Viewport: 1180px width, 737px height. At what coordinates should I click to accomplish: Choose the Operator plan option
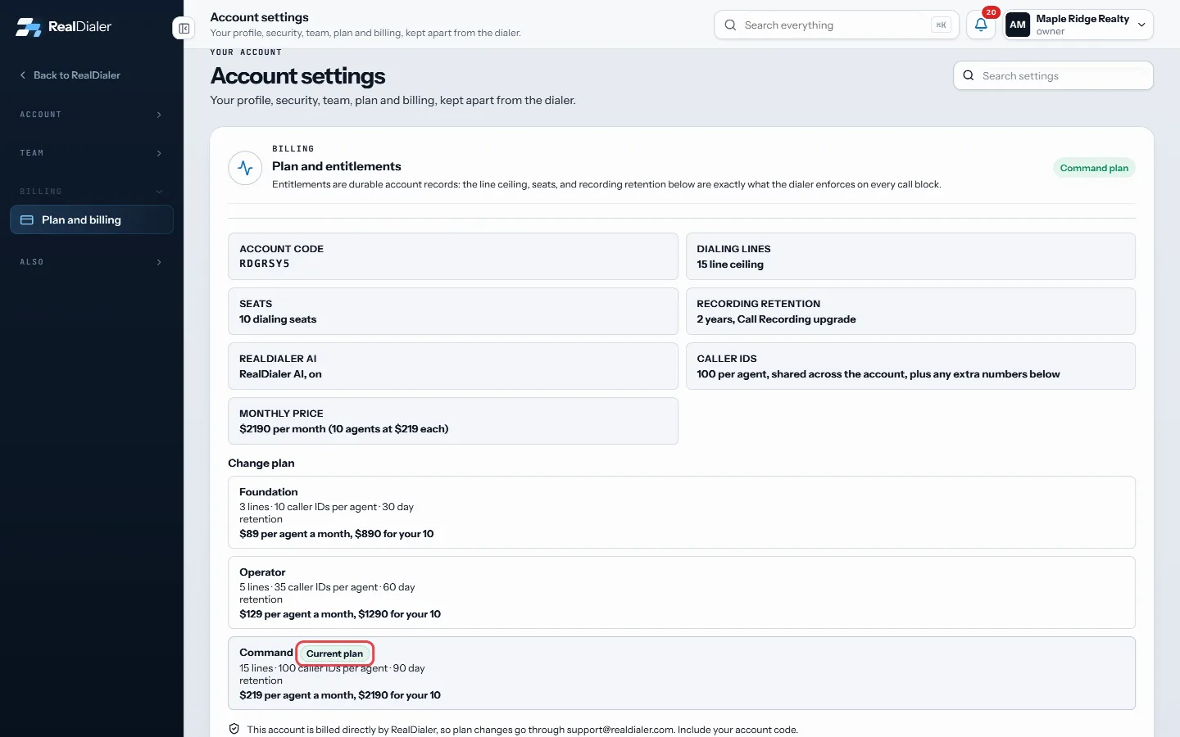681,592
